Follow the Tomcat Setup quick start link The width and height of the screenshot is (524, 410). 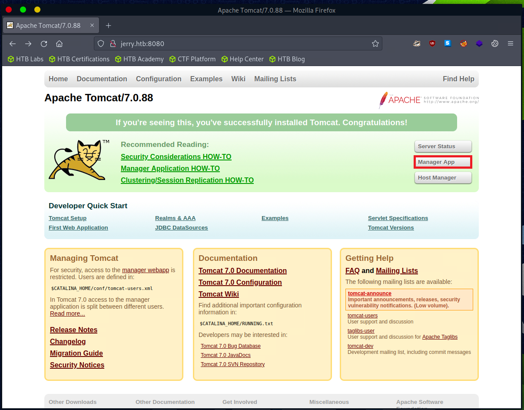click(x=67, y=218)
